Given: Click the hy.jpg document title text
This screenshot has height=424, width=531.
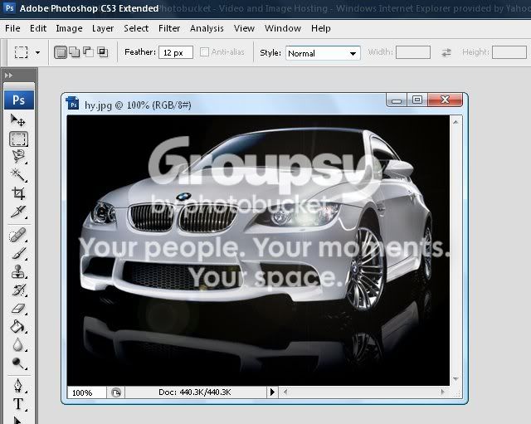Looking at the screenshot, I should 138,105.
